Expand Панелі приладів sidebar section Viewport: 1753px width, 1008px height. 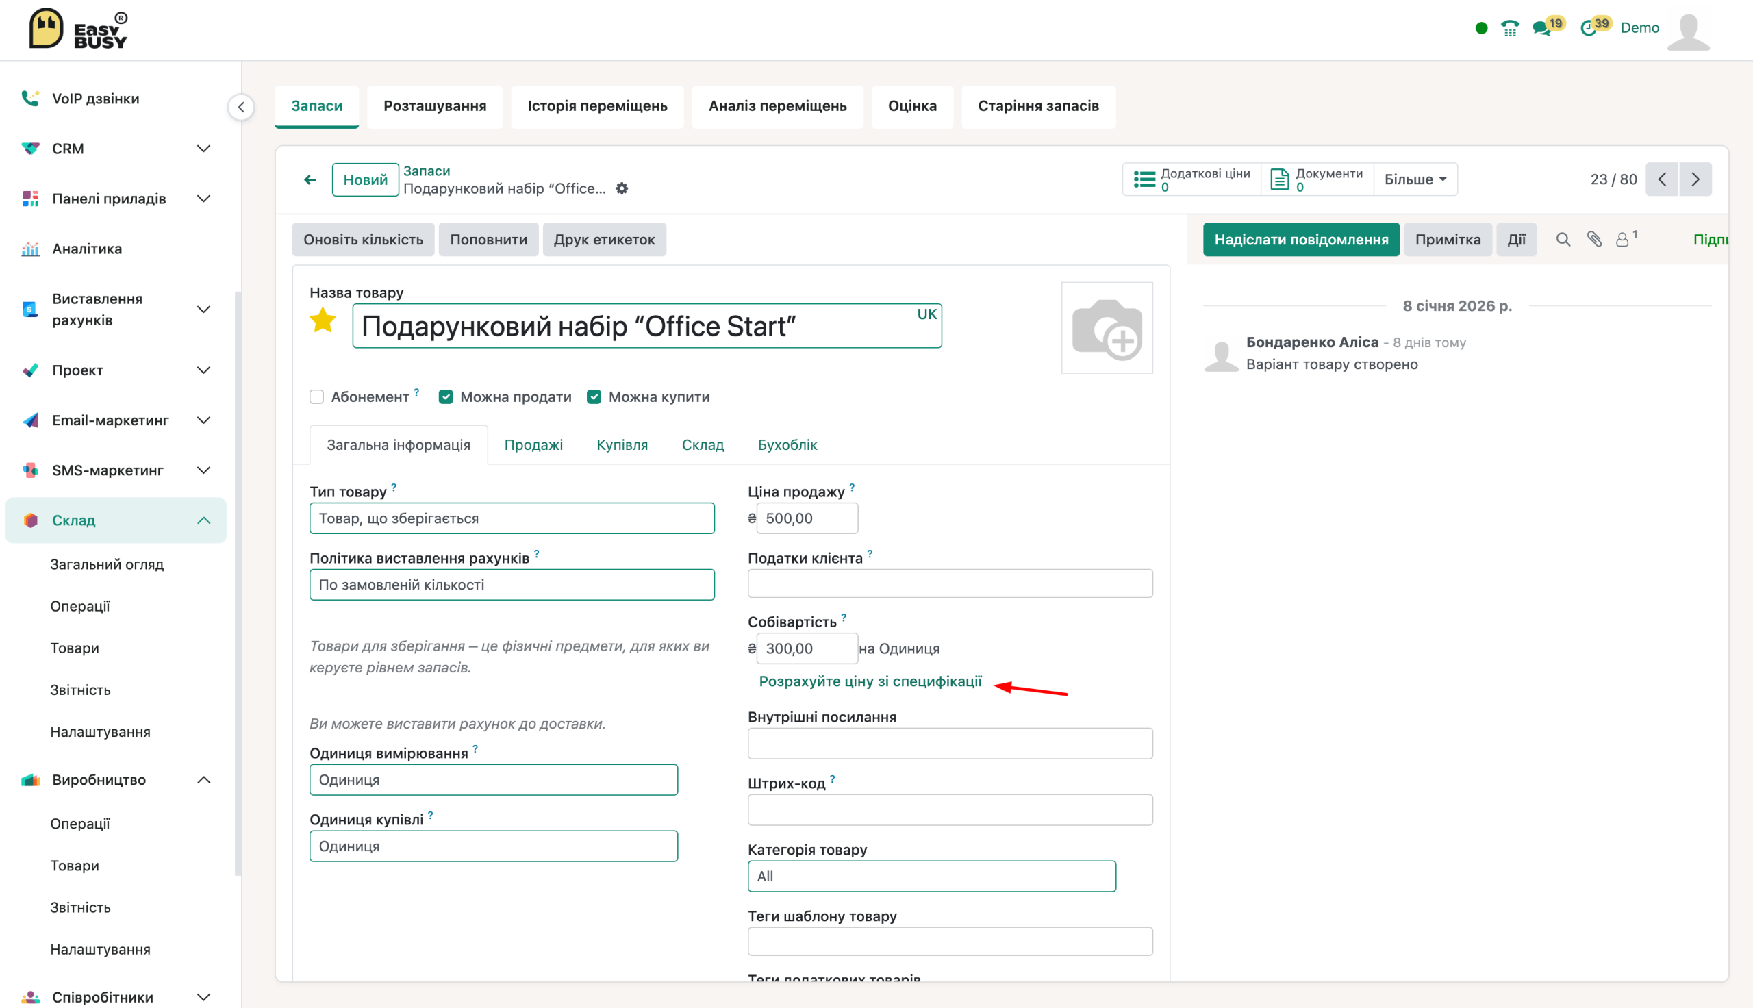tap(203, 199)
